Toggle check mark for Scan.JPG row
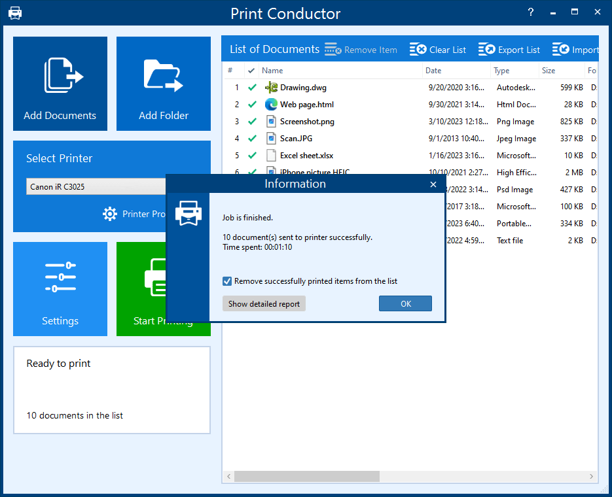This screenshot has width=612, height=497. coord(252,139)
